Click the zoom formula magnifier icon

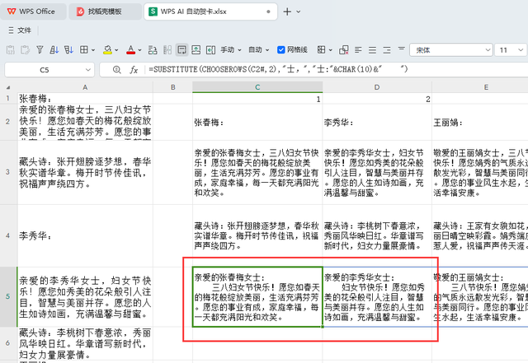117,70
